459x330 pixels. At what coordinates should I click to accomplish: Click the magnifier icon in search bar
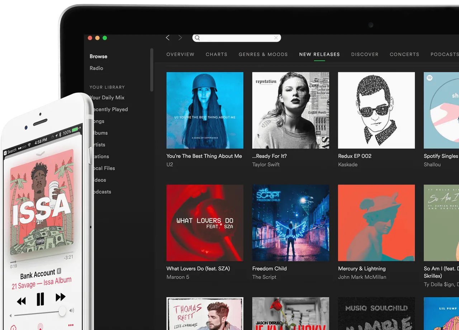click(197, 38)
